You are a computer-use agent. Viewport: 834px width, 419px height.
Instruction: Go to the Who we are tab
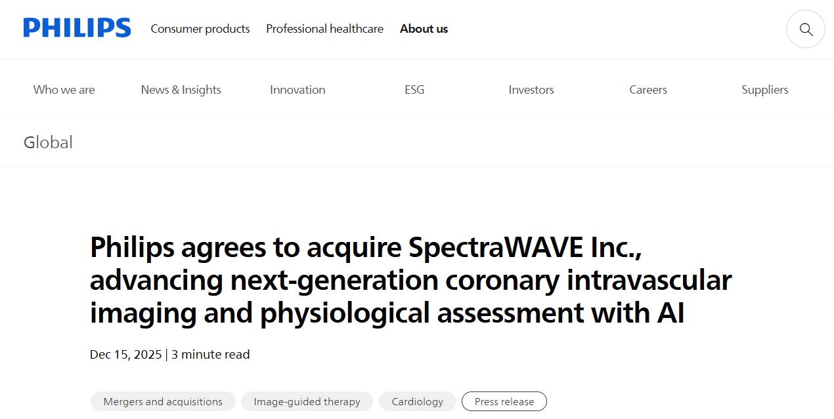pyautogui.click(x=64, y=90)
